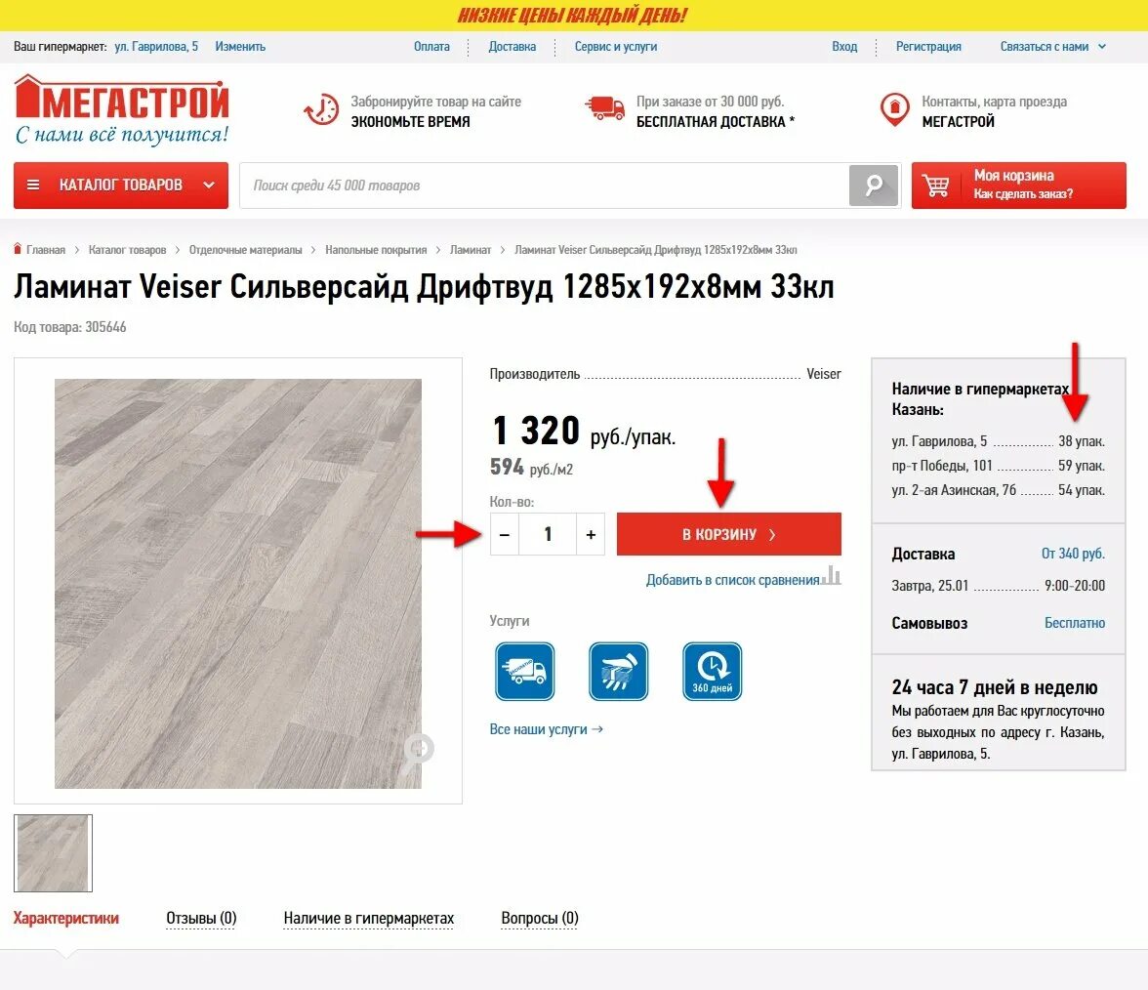Decrease quantity with minus button
The height and width of the screenshot is (990, 1148).
505,535
